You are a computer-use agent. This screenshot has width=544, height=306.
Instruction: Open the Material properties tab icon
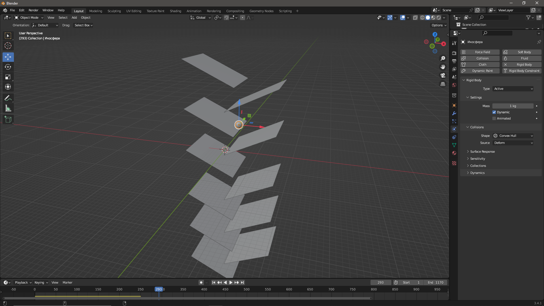click(454, 153)
